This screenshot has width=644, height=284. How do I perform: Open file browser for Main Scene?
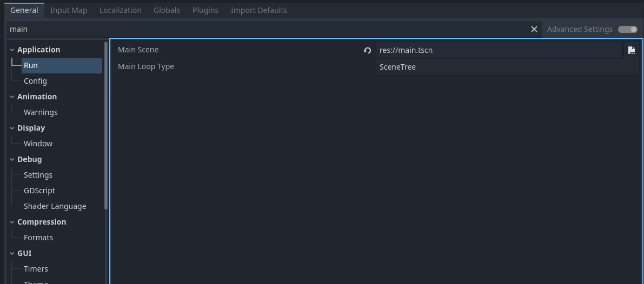click(631, 50)
